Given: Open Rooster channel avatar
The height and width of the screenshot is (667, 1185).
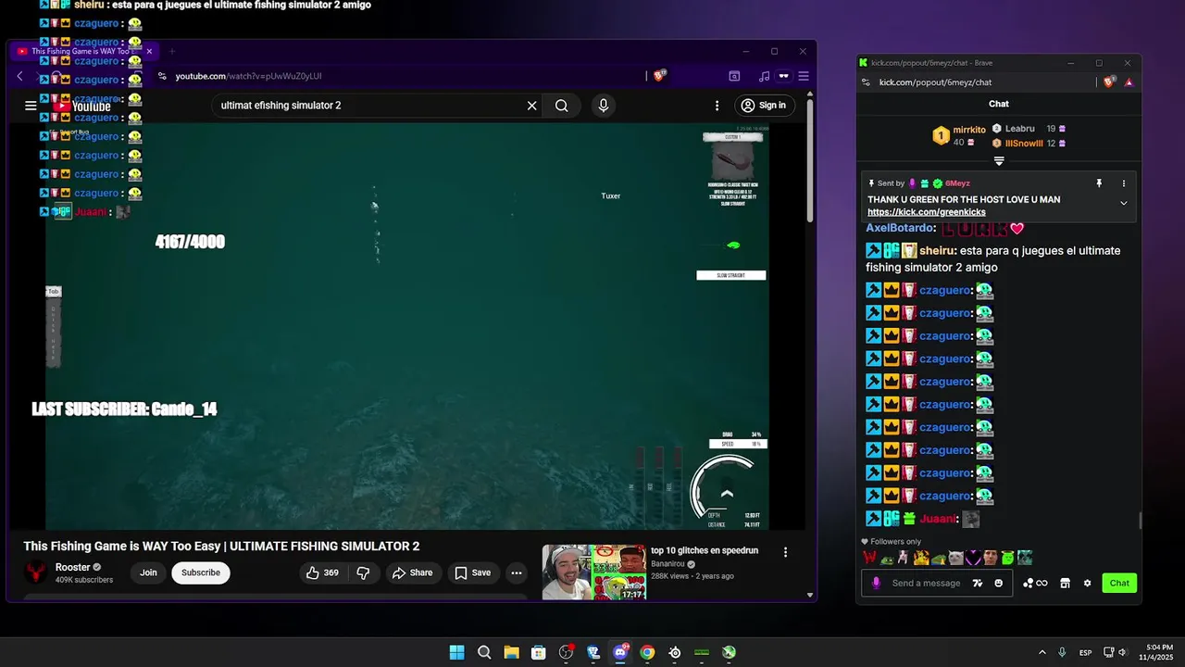Looking at the screenshot, I should tap(36, 573).
